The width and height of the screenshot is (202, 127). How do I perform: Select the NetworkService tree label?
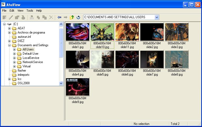pyautogui.click(x=33, y=62)
